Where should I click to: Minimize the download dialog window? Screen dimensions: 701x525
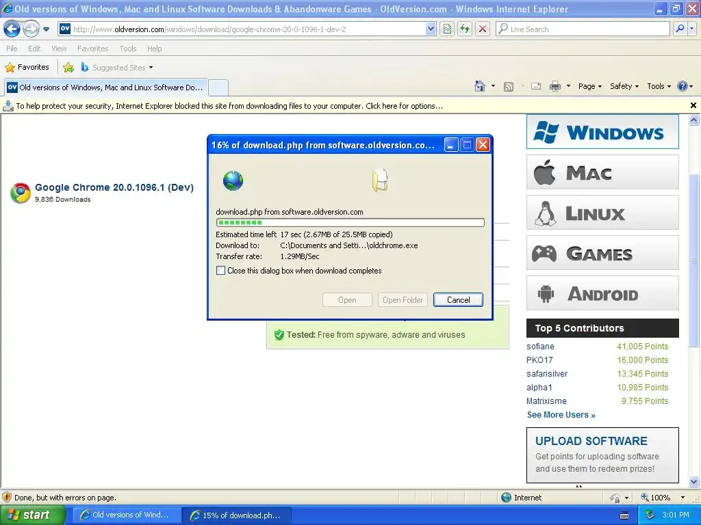tap(451, 145)
